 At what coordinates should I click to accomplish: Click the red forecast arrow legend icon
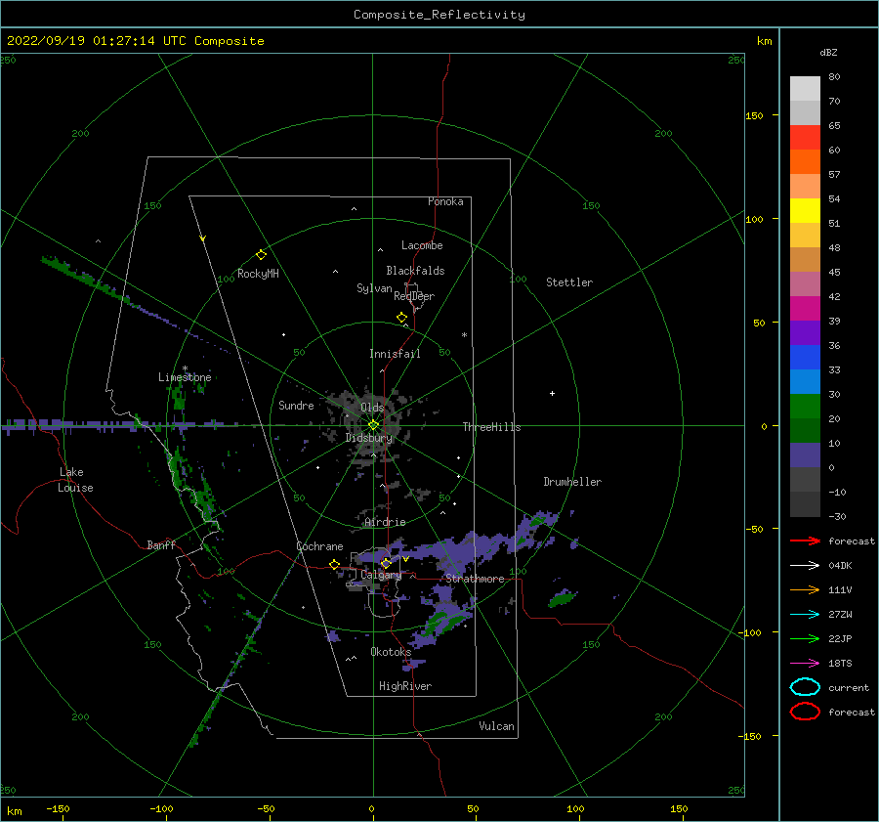click(805, 541)
